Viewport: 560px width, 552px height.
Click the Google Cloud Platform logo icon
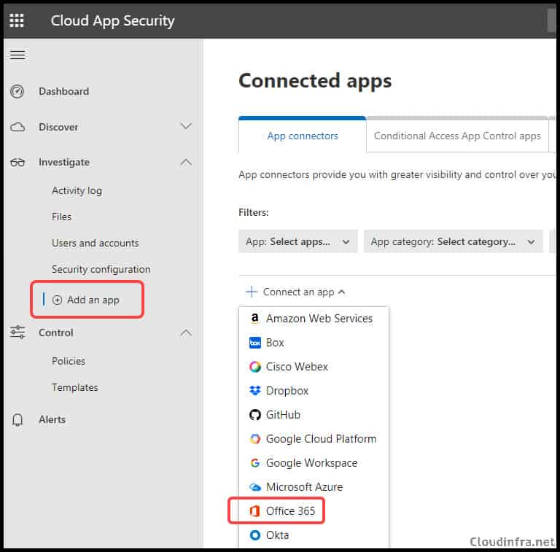(255, 439)
